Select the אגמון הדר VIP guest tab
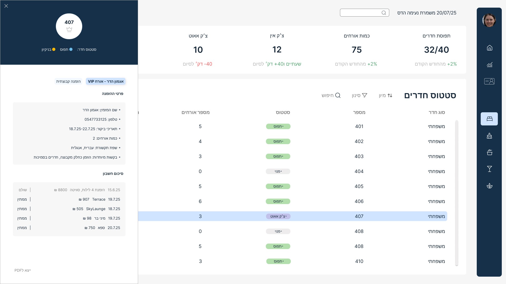 106,81
